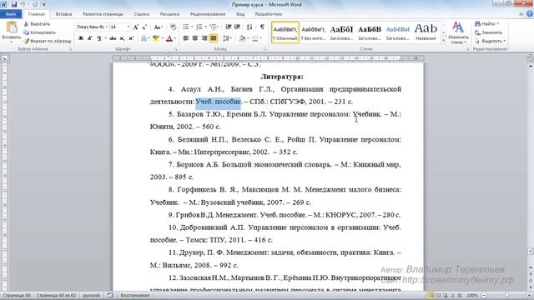Viewport: 534px width, 300px height.
Task: Toggle superscript formatting
Action: (x=131, y=38)
